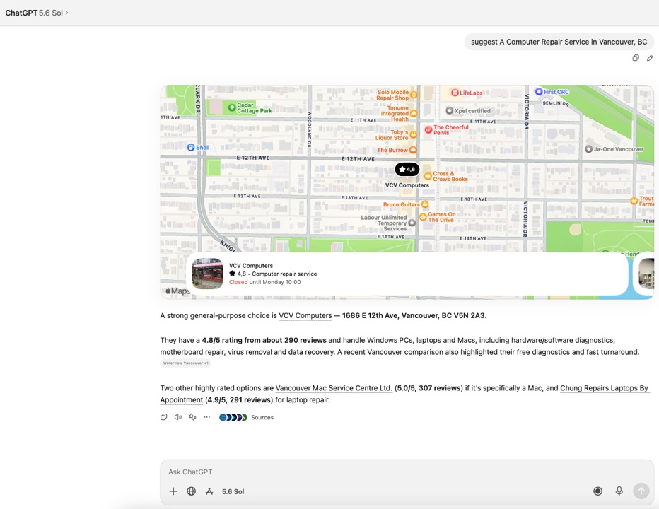Select Toby's Liquor Store marker
The width and height of the screenshot is (659, 509).
point(413,134)
